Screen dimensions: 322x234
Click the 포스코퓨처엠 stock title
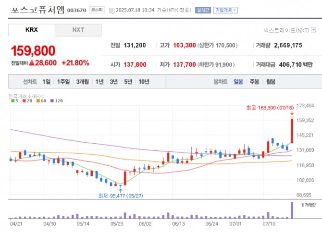[x=38, y=10]
